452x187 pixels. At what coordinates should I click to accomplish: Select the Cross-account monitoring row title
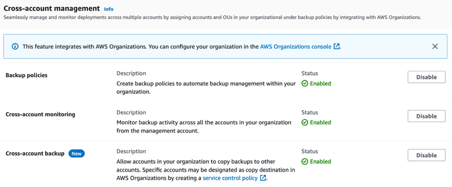click(40, 114)
